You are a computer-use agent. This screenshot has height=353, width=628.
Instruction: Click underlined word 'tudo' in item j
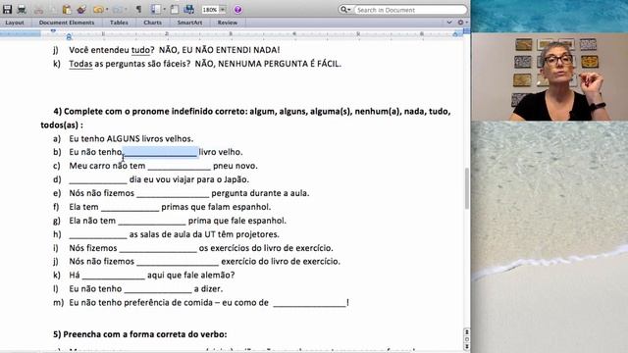[x=140, y=50]
